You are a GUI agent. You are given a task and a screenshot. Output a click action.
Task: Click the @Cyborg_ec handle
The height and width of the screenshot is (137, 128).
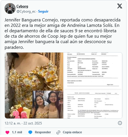click(26, 11)
